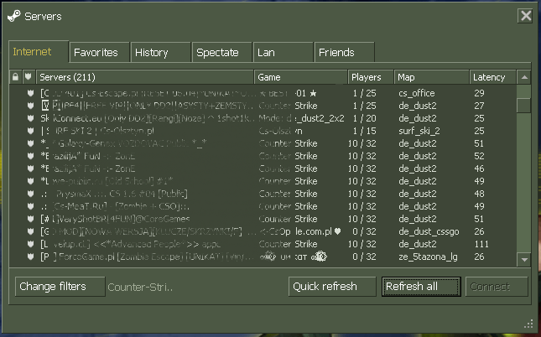Select the cs_office map cell

point(417,93)
